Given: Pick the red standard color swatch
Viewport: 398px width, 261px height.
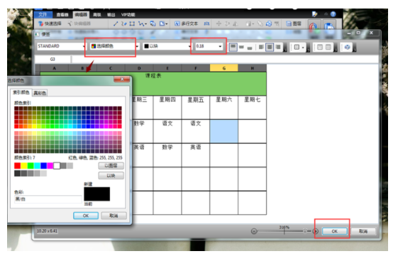Looking at the screenshot, I should (17, 166).
